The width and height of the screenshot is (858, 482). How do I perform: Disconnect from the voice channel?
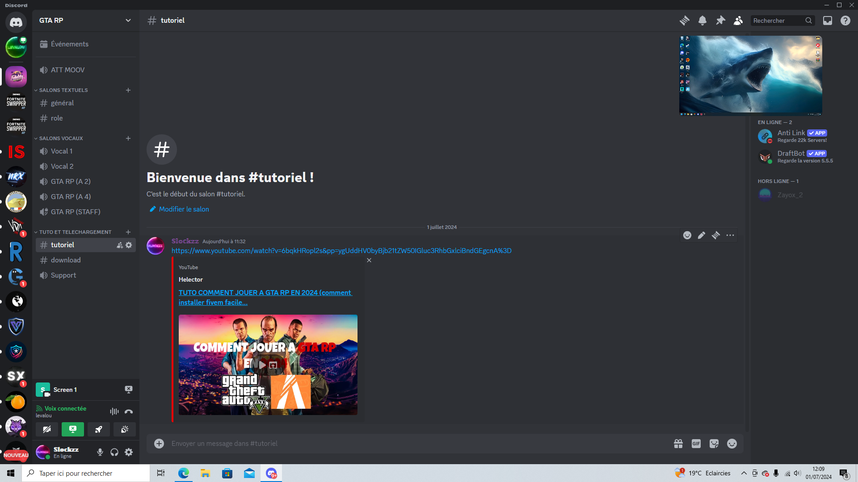click(x=129, y=411)
